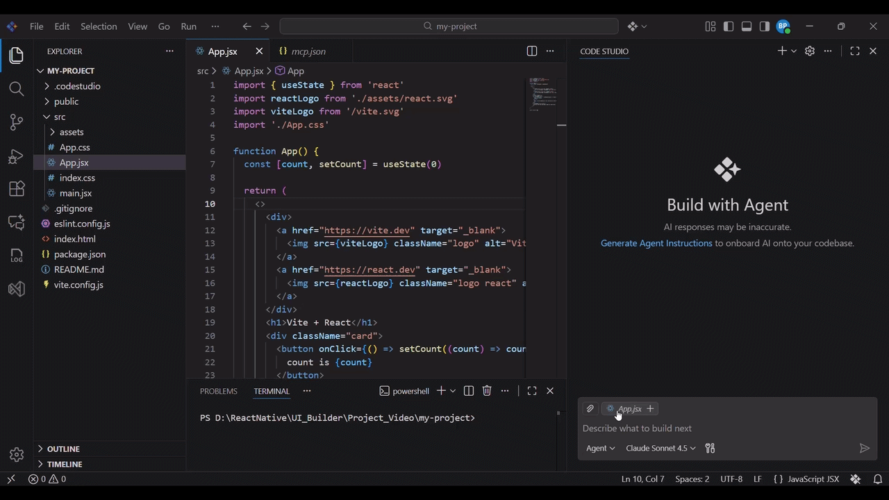Switch to the PROBLEMS tab
This screenshot has height=500, width=889.
(x=218, y=391)
